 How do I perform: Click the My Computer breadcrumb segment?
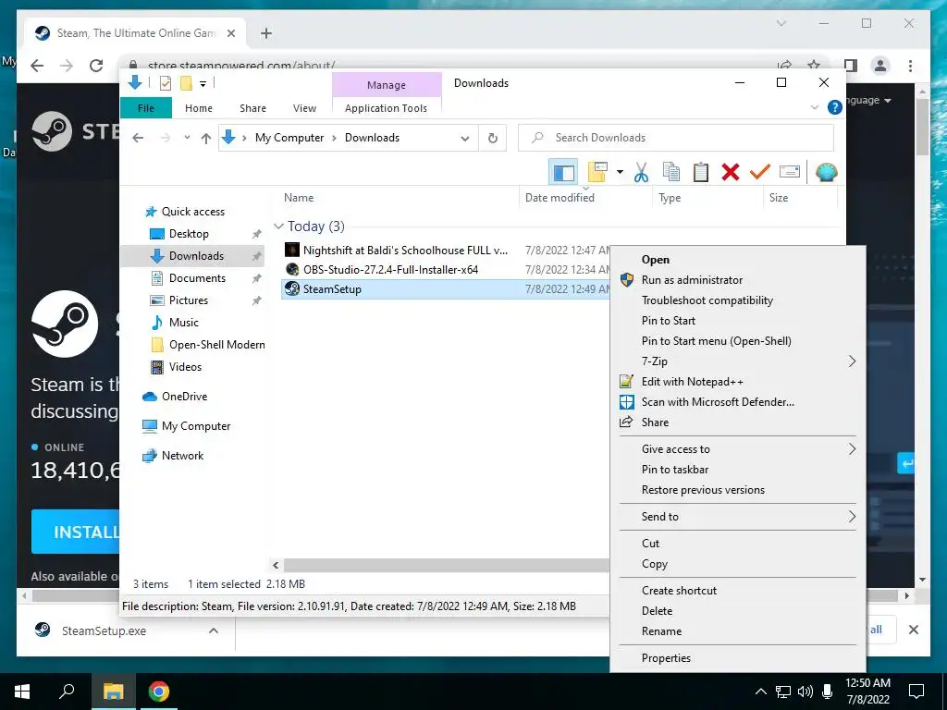tap(289, 138)
